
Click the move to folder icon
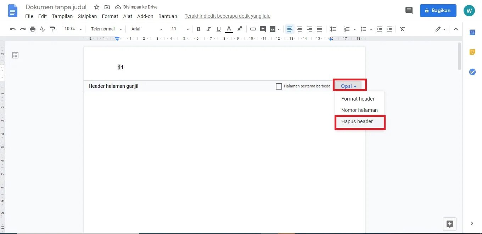click(107, 7)
